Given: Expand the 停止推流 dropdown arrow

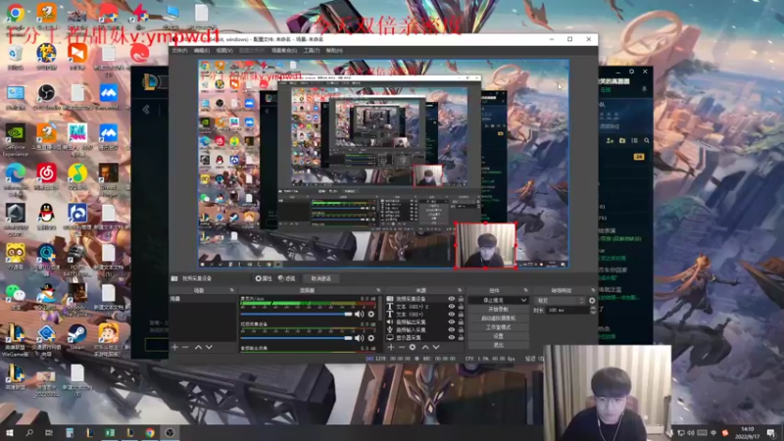Looking at the screenshot, I should [523, 301].
